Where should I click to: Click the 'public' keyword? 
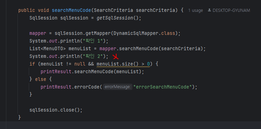pyautogui.click(x=27, y=10)
